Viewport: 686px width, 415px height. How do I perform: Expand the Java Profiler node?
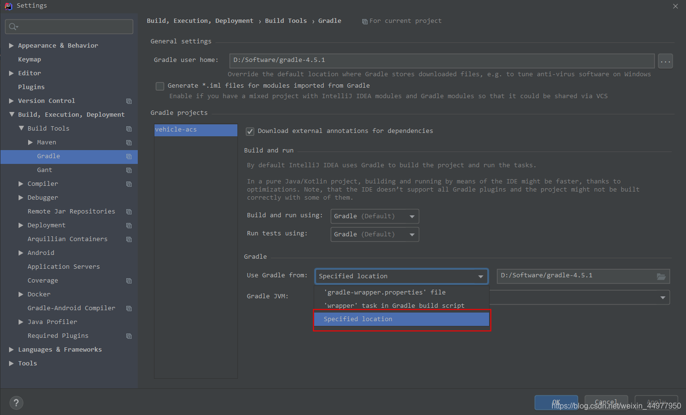click(21, 322)
